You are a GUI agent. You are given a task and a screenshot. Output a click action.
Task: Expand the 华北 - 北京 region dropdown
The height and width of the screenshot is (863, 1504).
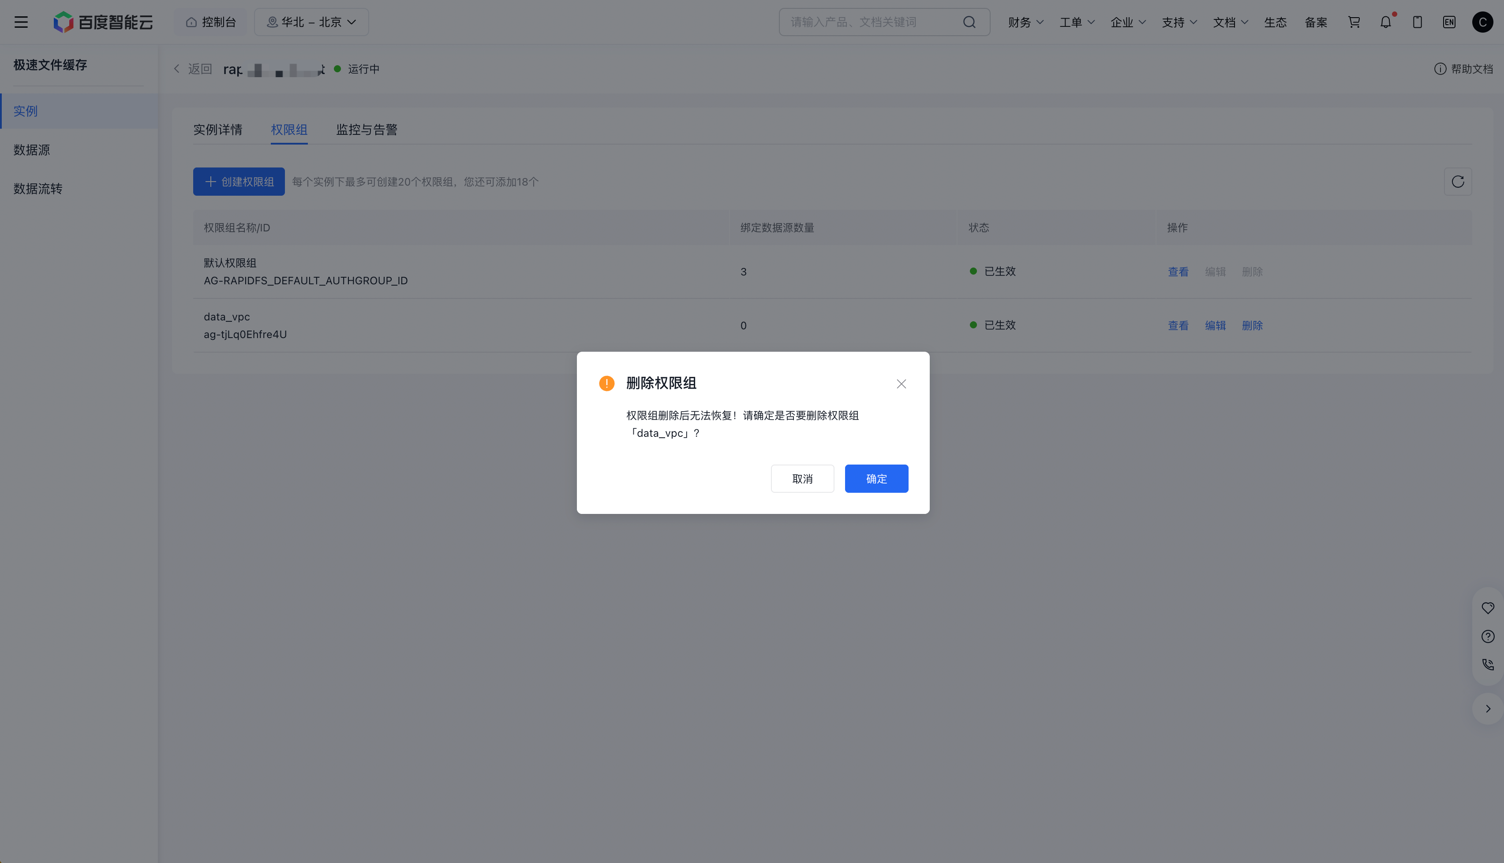tap(311, 22)
